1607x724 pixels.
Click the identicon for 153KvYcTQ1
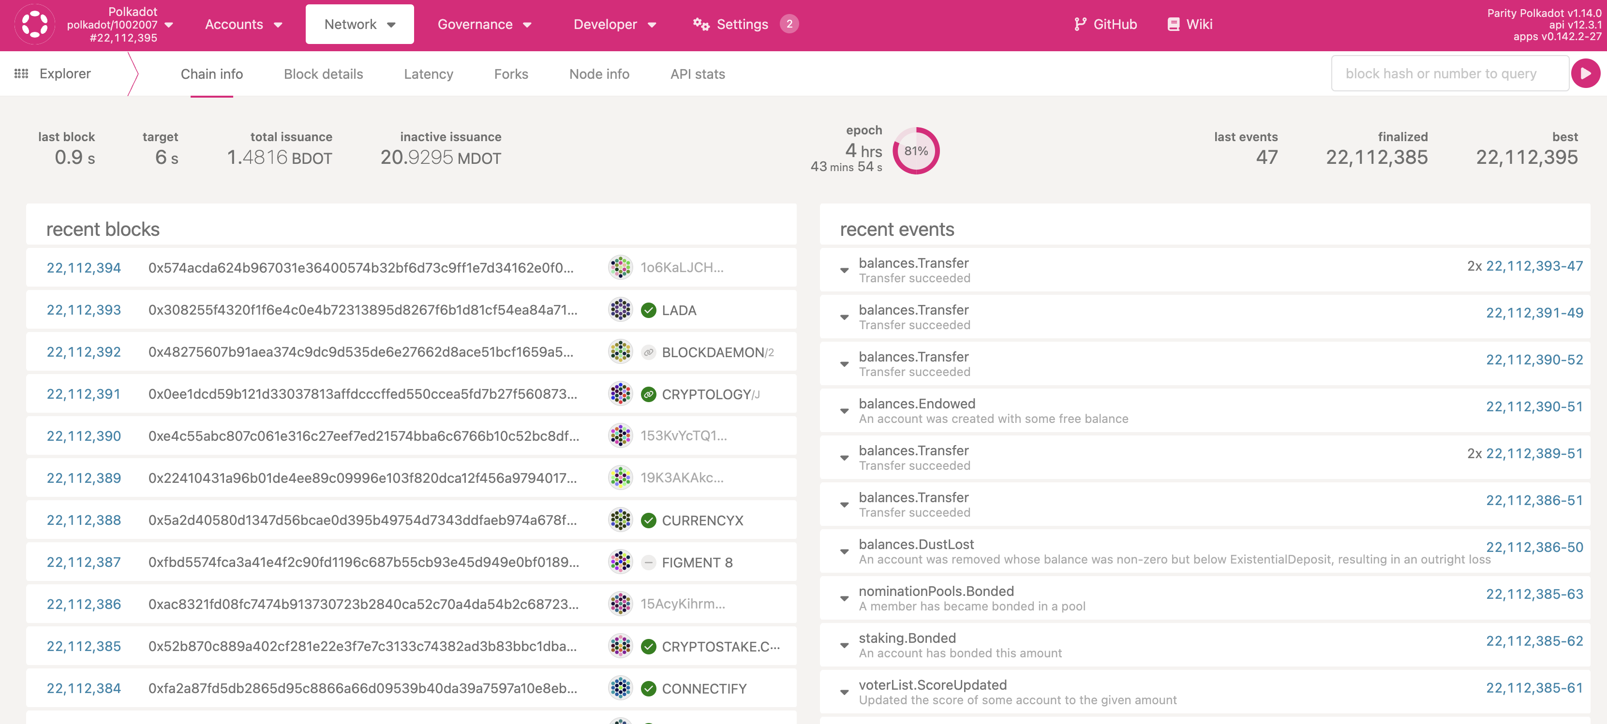pyautogui.click(x=620, y=435)
